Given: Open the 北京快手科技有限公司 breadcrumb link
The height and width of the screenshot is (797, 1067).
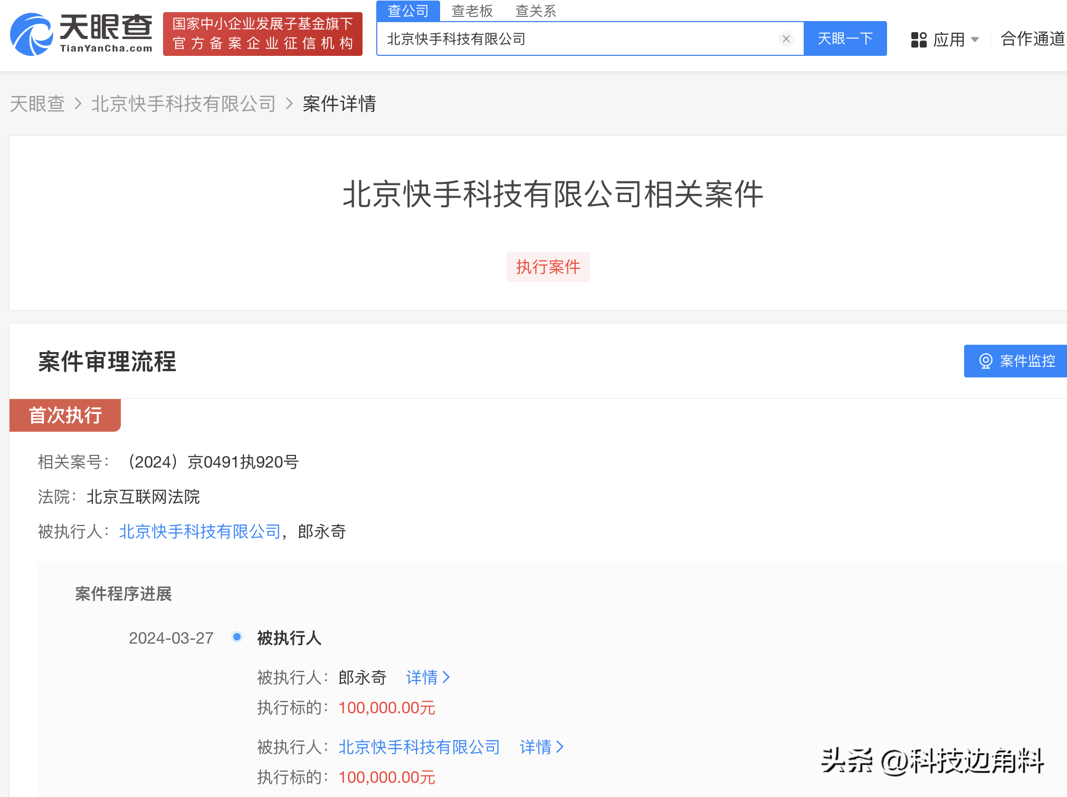Looking at the screenshot, I should pyautogui.click(x=184, y=104).
